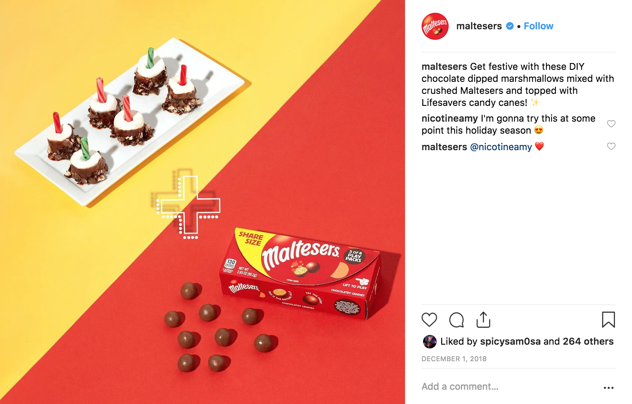The width and height of the screenshot is (632, 404).
Task: Open spicysam0sa profile from likes
Action: point(510,341)
